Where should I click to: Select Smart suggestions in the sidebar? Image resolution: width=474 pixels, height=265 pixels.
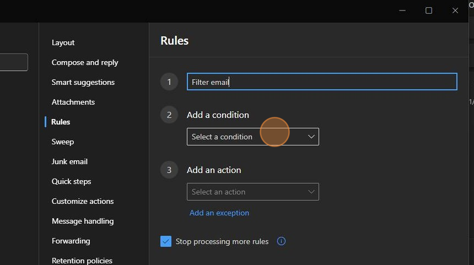coord(83,82)
